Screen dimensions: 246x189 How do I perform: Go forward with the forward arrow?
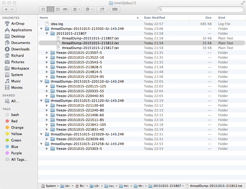point(13,9)
